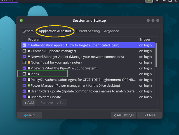Click the green Power Manager icon
The width and height of the screenshot is (179, 135).
pyautogui.click(x=29, y=85)
